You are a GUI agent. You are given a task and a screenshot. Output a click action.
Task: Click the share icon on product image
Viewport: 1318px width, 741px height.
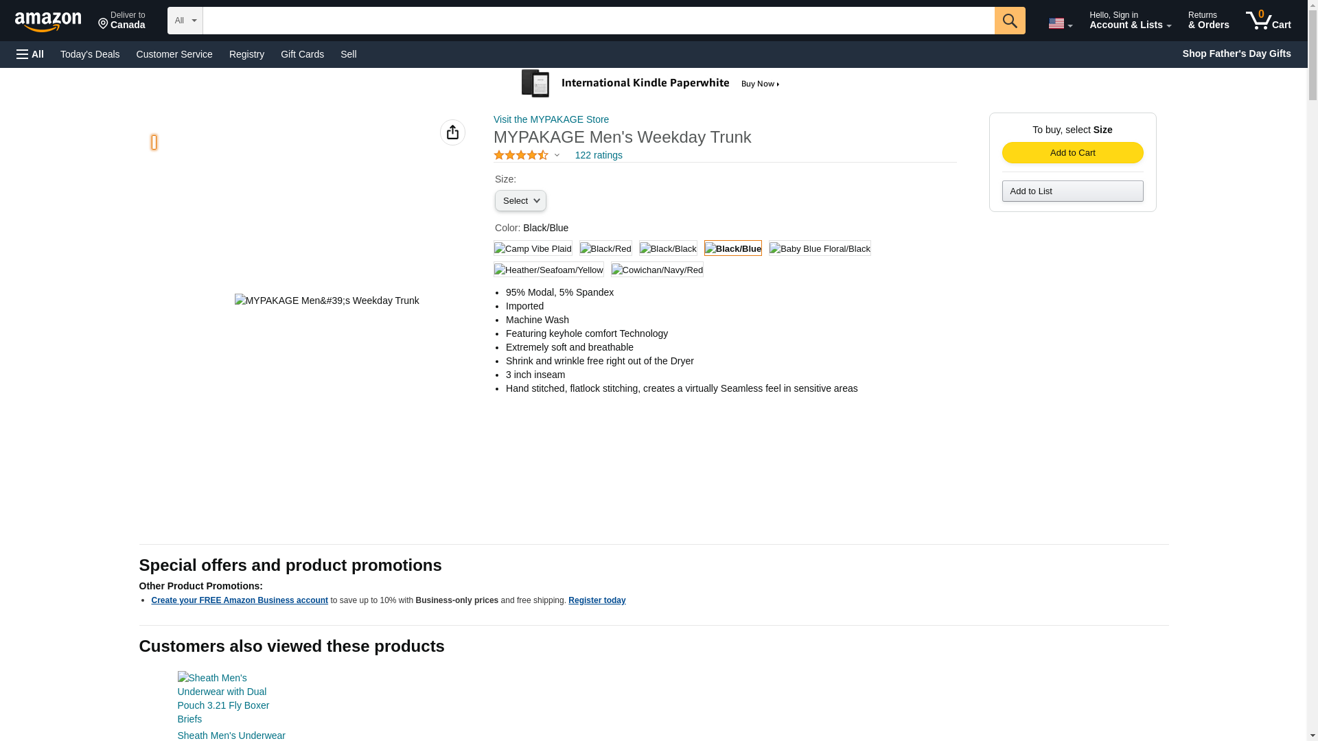click(x=452, y=132)
